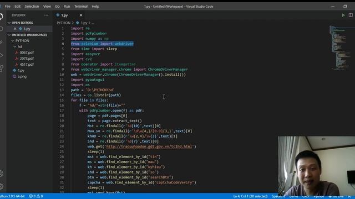
Task: Select 1.py in Open Editors
Action: (x=27, y=29)
